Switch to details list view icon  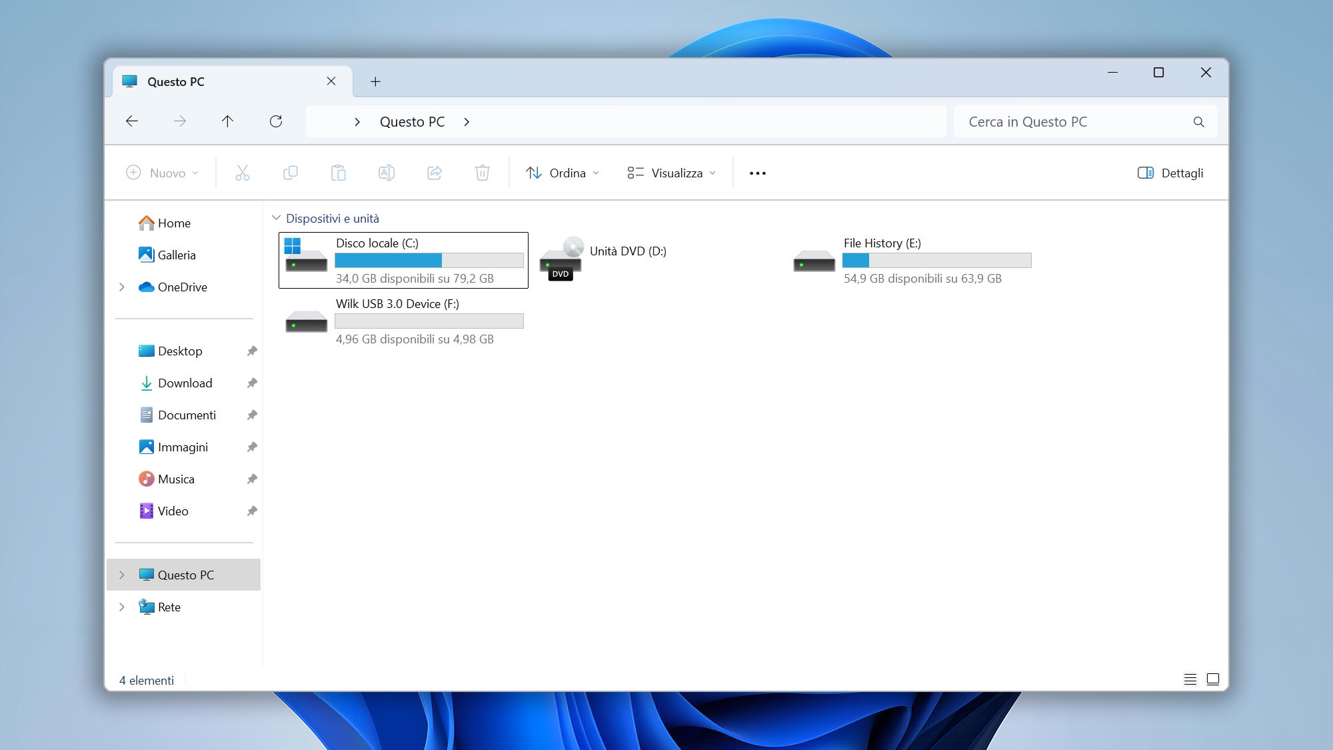tap(1190, 679)
